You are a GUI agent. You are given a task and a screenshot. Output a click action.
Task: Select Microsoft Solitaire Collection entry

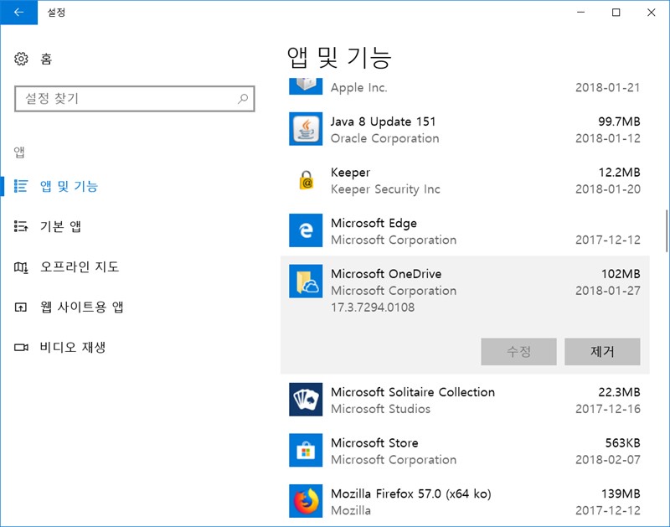[x=465, y=400]
